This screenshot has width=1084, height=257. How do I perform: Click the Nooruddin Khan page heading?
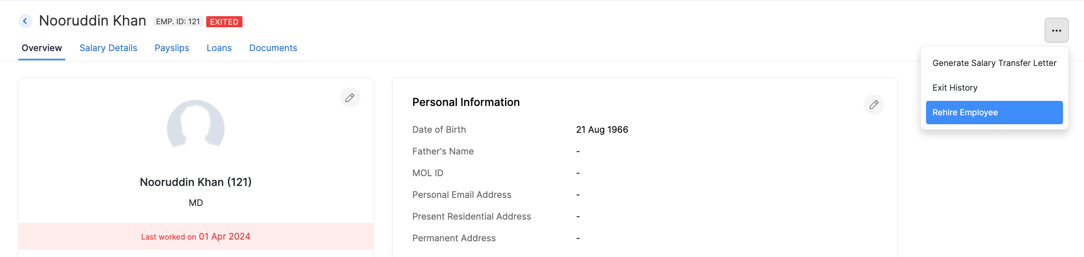93,21
